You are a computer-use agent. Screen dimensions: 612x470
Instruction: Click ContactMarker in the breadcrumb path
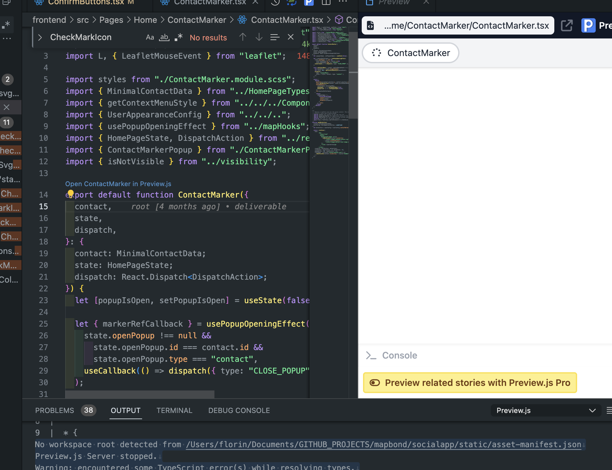pos(197,20)
